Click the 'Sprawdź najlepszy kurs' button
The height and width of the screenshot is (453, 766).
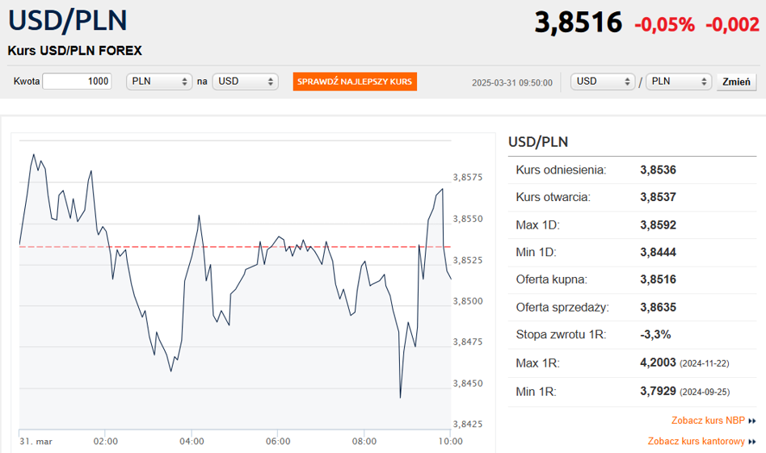click(355, 82)
